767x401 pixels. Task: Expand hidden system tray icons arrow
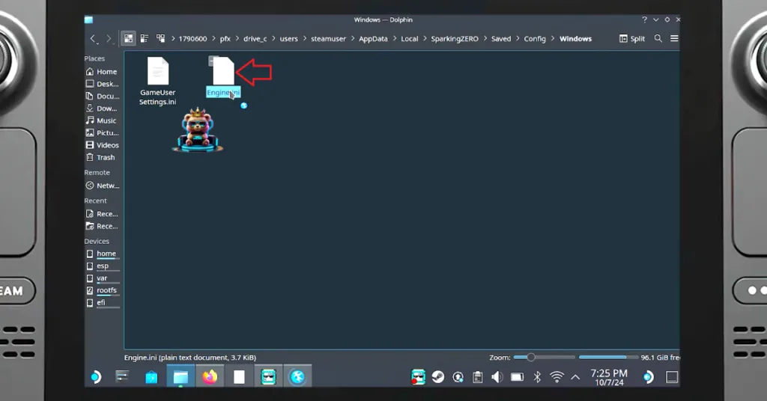[575, 377]
